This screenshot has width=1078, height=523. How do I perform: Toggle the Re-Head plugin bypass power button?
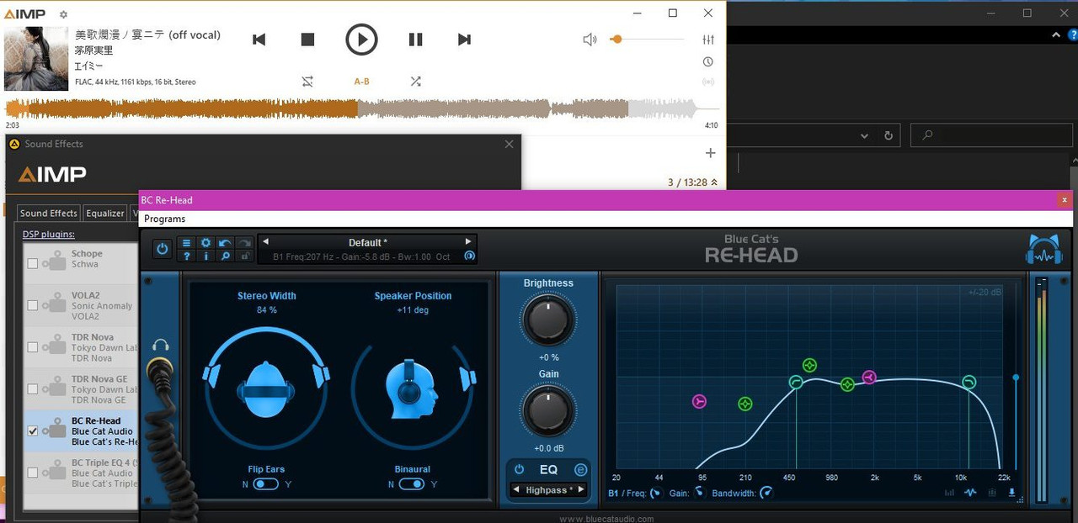(x=163, y=249)
